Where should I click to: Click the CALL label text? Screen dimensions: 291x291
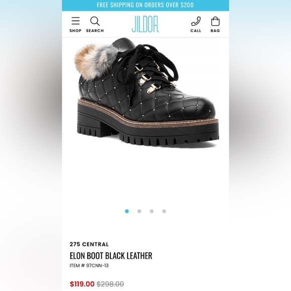click(196, 31)
